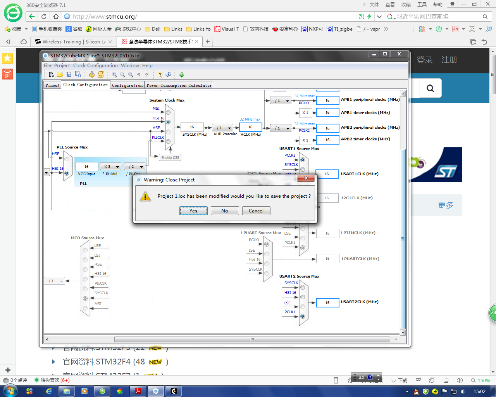Select HSE in the PLL Source Mux
Image resolution: width=496 pixels, height=397 pixels.
(67, 159)
